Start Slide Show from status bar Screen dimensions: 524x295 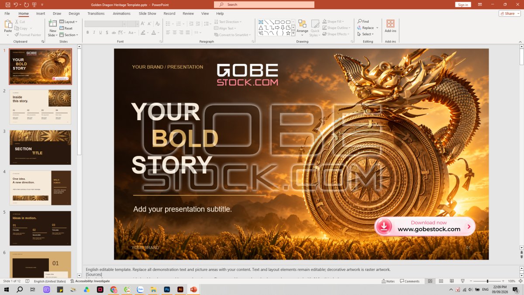[462, 281]
